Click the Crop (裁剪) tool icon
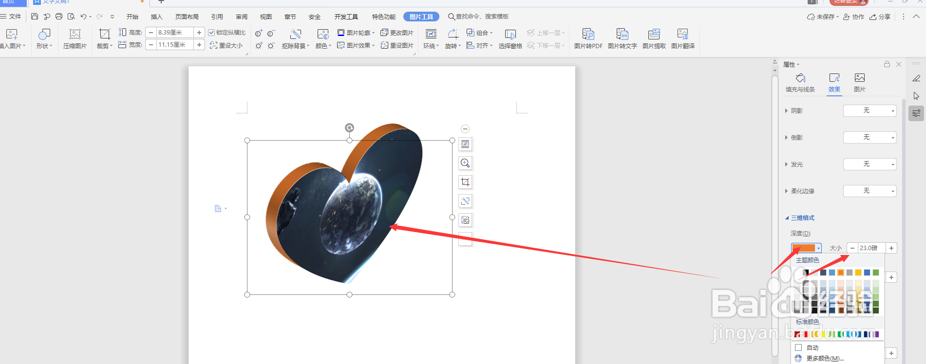 [104, 34]
